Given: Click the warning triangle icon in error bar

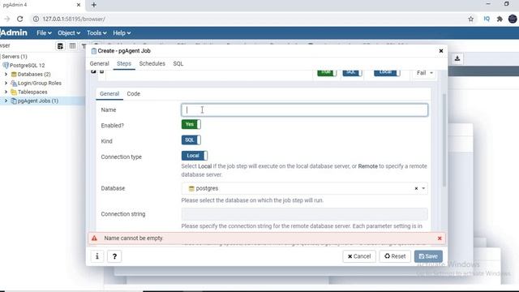Looking at the screenshot, I should (x=94, y=238).
